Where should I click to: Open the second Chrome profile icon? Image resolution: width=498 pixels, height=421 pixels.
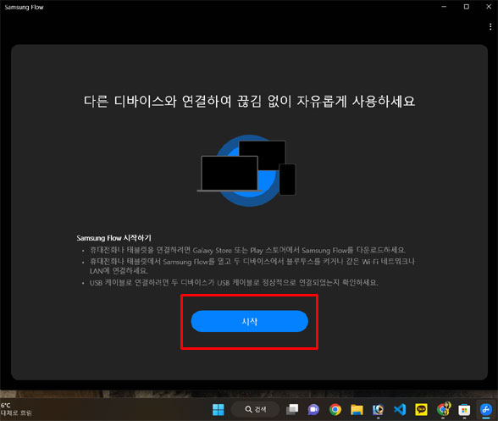443,409
